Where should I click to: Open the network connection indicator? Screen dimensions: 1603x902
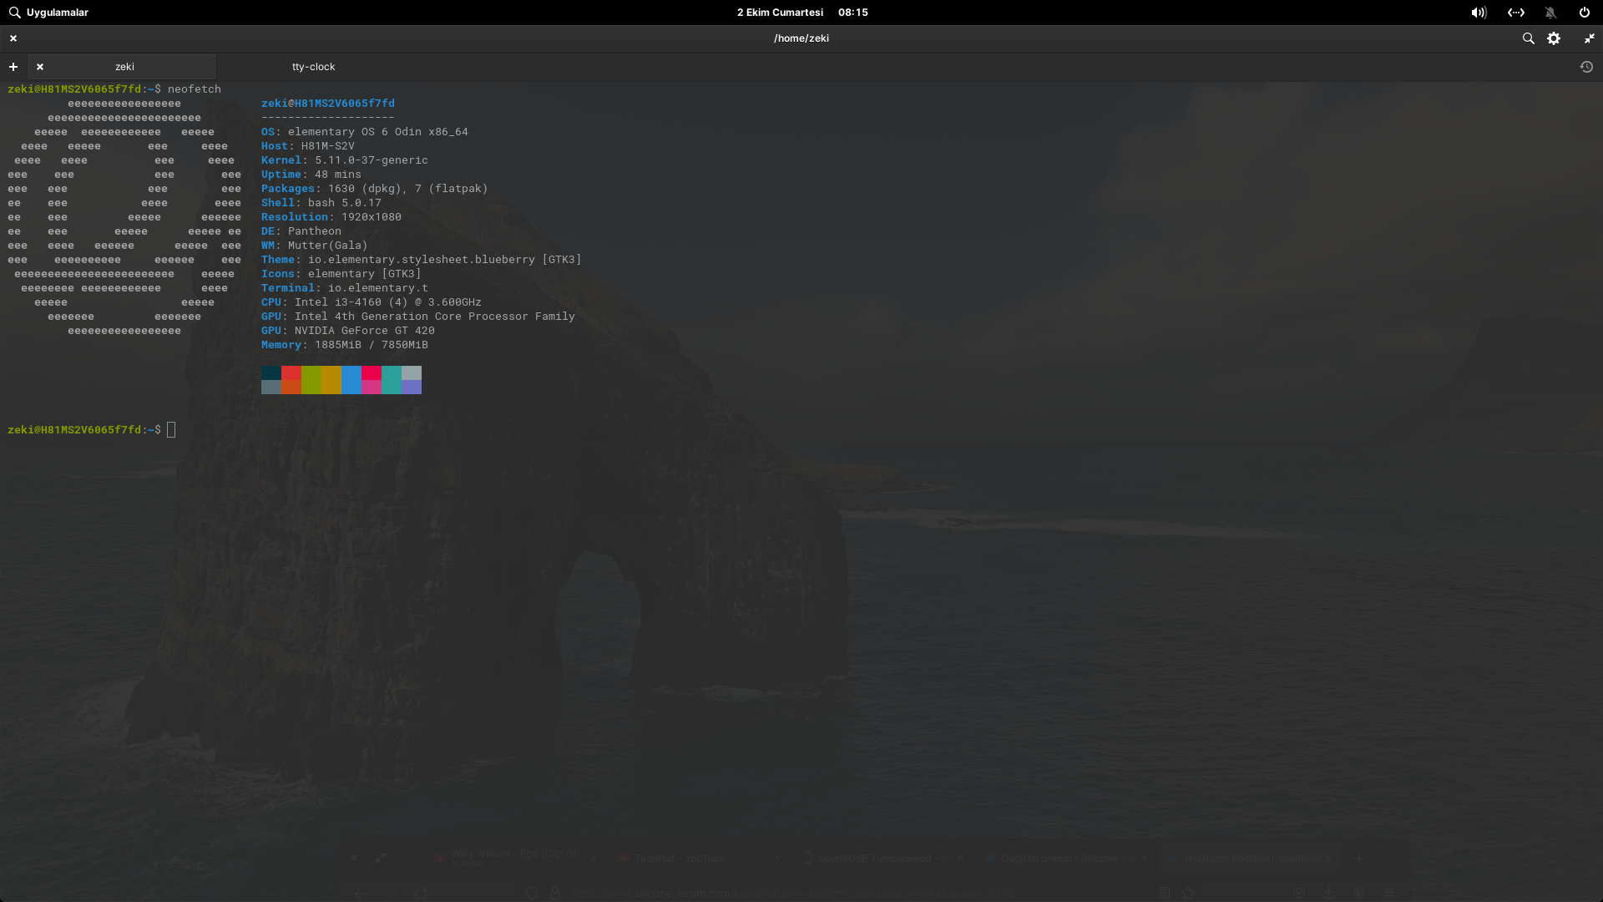1516,13
